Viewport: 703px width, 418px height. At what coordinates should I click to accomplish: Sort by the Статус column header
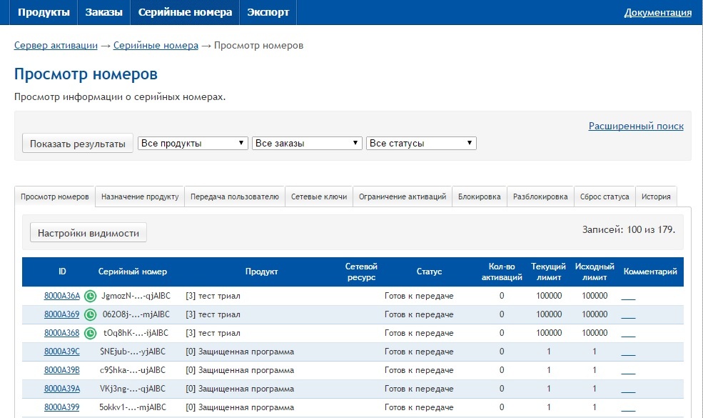tap(429, 272)
